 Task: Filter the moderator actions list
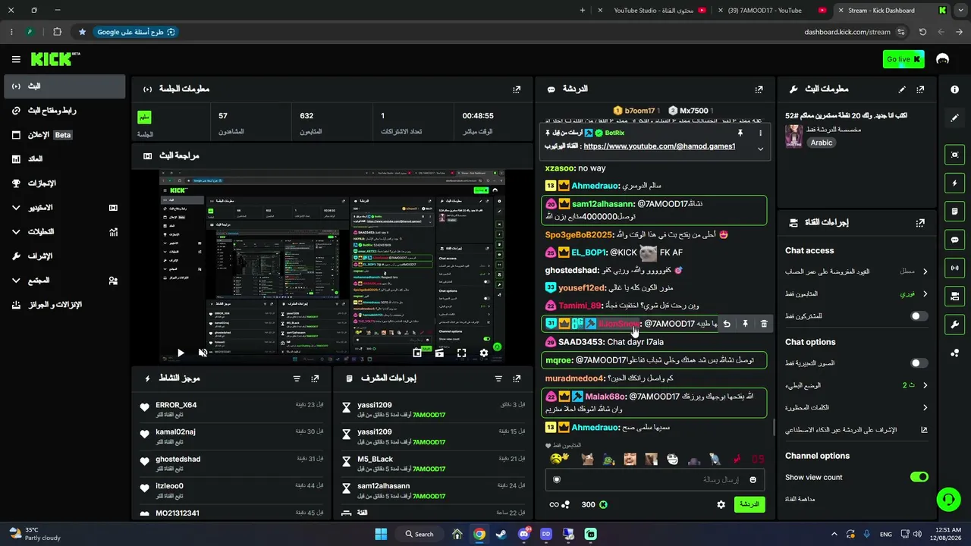pos(498,378)
